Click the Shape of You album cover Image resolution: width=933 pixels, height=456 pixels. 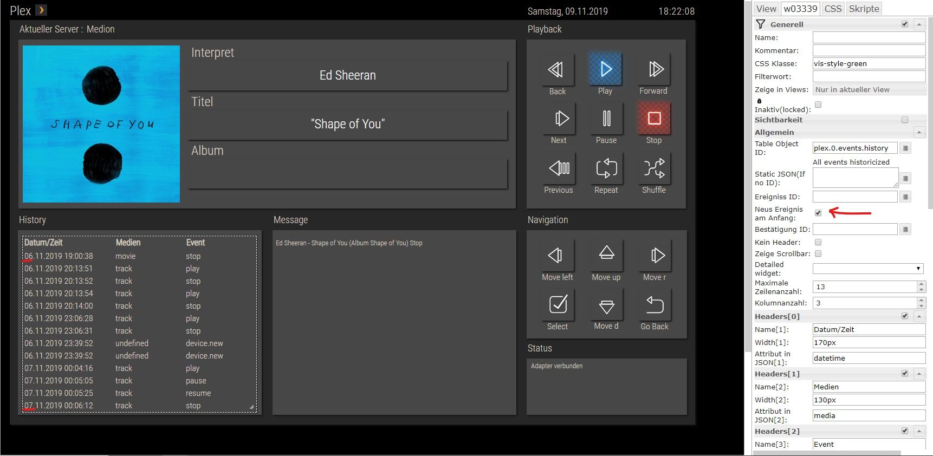pos(101,124)
